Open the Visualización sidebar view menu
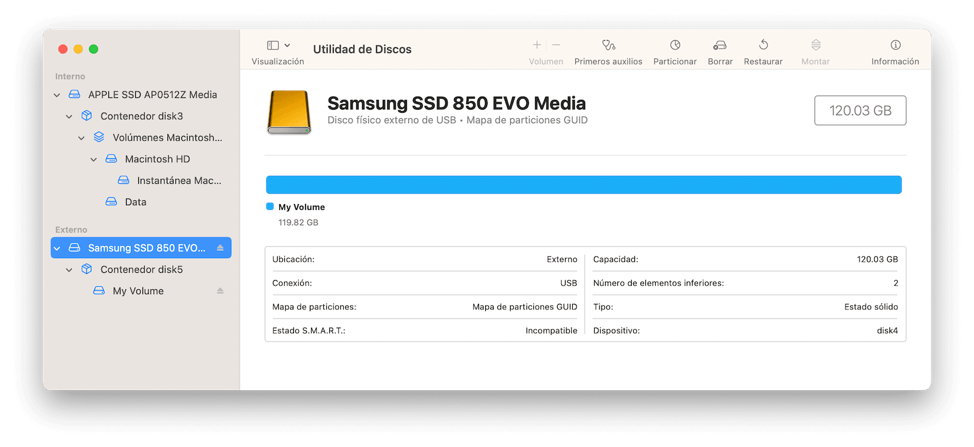The image size is (974, 447). [278, 46]
